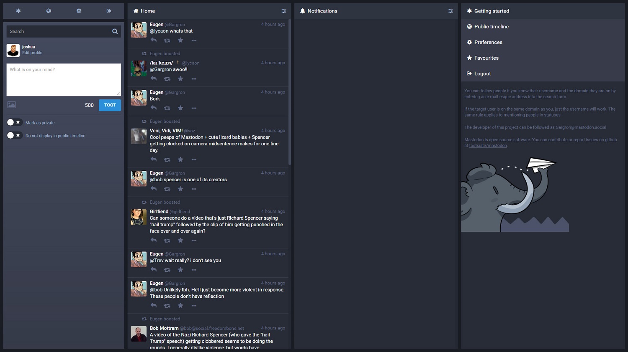Screen dimensions: 628x352
Task: Boost the '@Gargron awoo!!' toot
Action: pyautogui.click(x=167, y=79)
